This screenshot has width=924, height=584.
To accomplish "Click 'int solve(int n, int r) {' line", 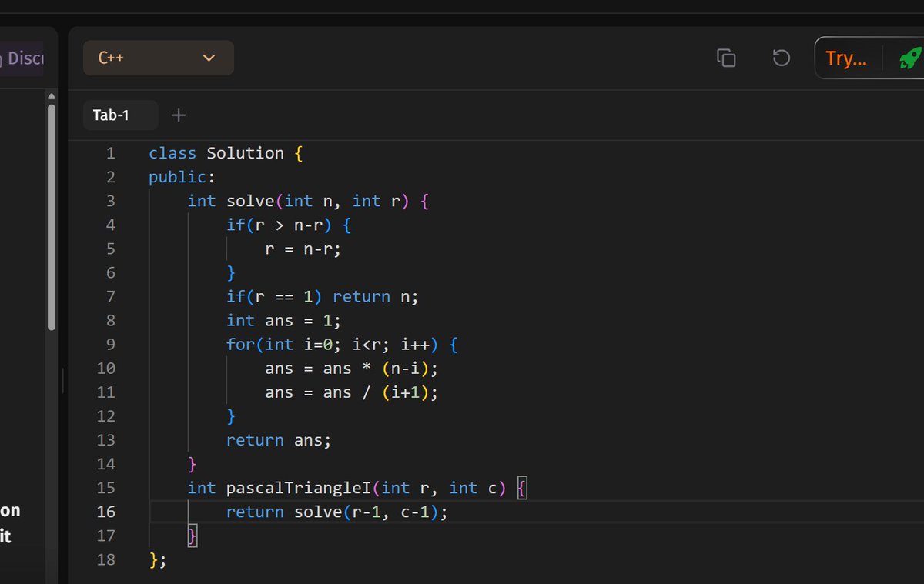I will 308,201.
